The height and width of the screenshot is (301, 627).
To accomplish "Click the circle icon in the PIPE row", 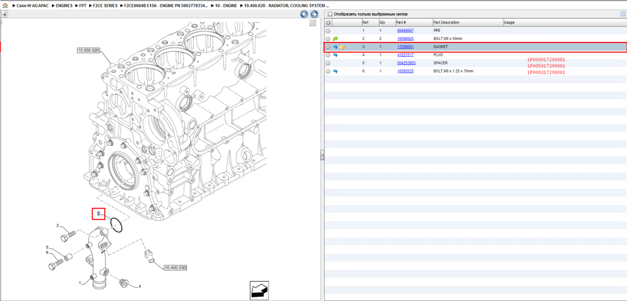I will tap(328, 30).
